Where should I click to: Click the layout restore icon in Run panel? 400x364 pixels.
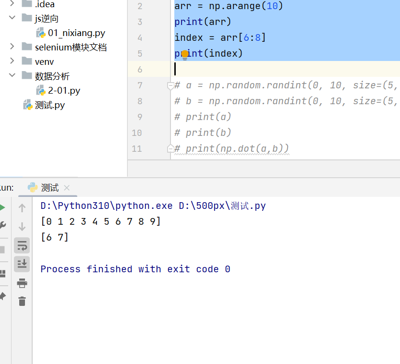coord(2,274)
